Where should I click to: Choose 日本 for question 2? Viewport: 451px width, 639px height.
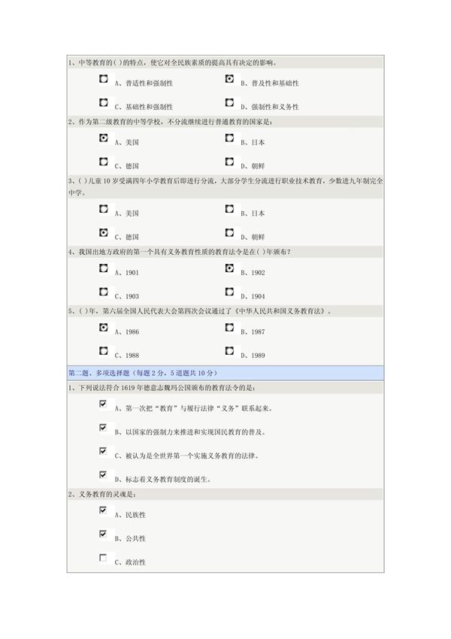pyautogui.click(x=231, y=138)
